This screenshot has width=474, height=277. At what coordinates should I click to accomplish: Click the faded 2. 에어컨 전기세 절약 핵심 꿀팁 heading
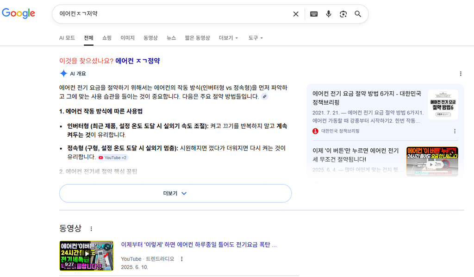coord(98,171)
